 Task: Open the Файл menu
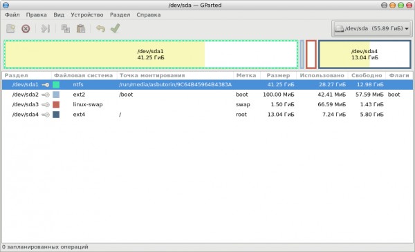point(12,14)
